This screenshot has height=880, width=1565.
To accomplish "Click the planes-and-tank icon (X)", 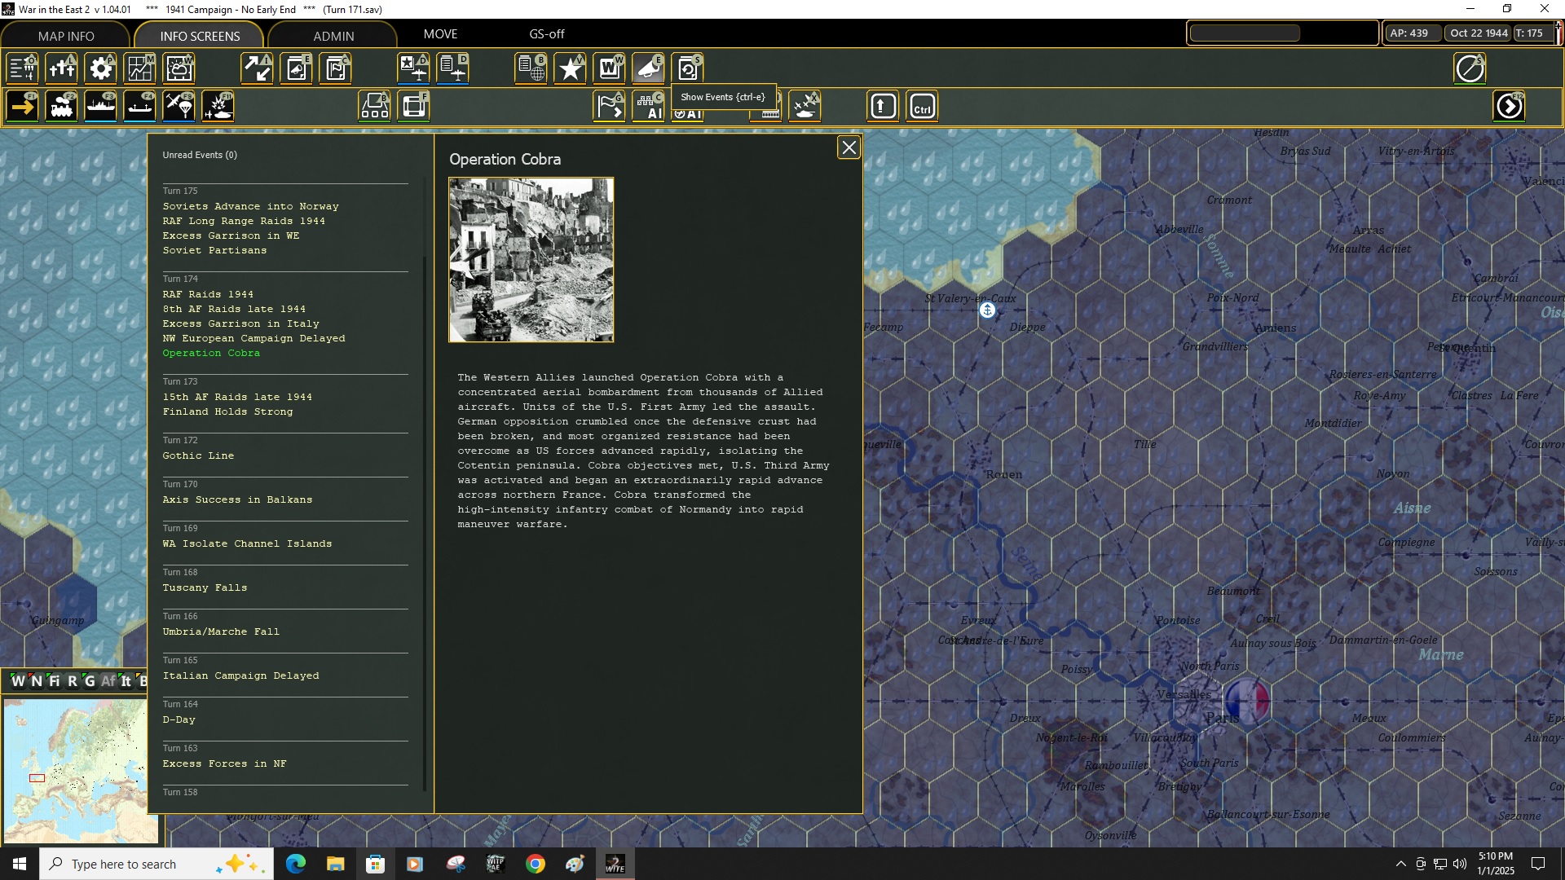I will coord(805,106).
